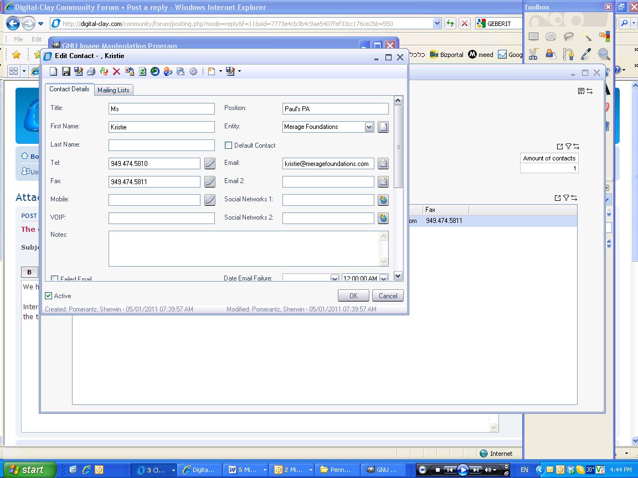
Task: Select the Scissors Select tool in GIMP Toolbox
Action: coord(533,54)
